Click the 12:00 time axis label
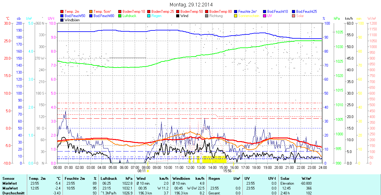This screenshot has height=195, width=381. click(190, 167)
